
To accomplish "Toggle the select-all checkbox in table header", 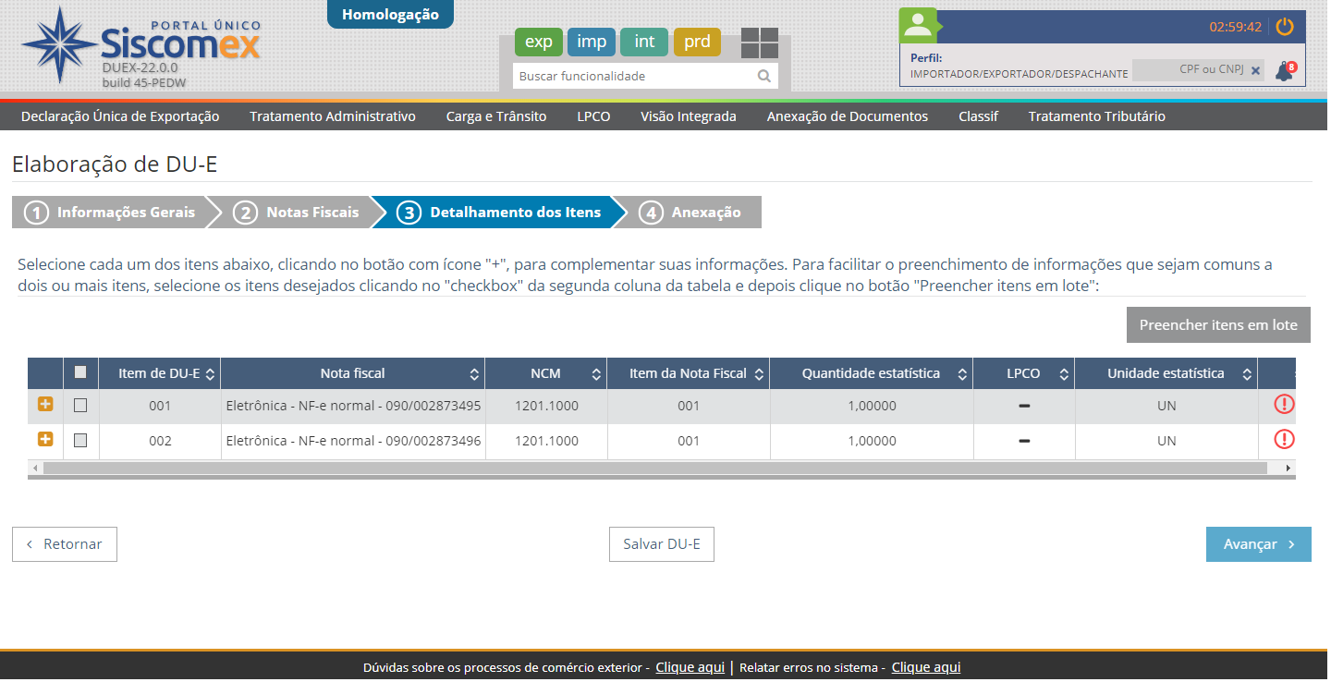I will coord(80,372).
